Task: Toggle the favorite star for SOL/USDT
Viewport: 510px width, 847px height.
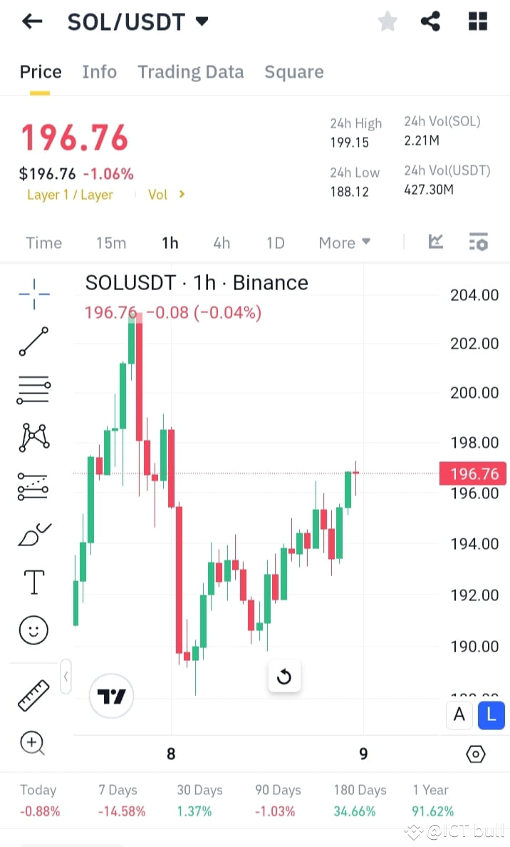Action: tap(387, 21)
